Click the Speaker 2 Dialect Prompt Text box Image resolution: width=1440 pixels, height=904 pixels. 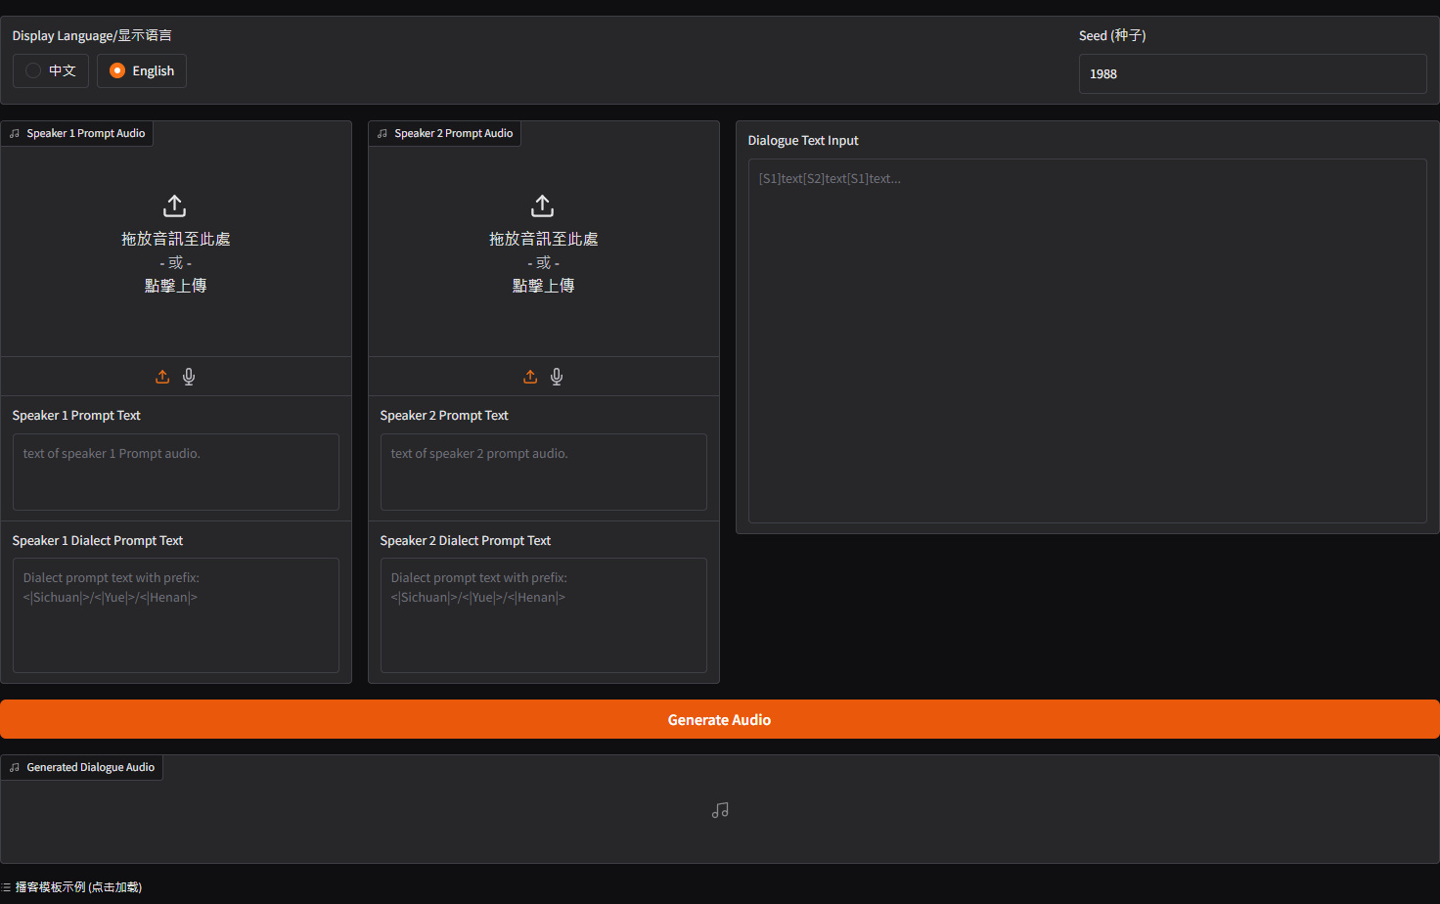click(x=543, y=614)
